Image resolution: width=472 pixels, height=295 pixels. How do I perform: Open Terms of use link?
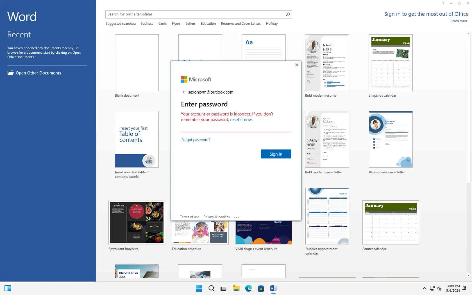coord(189,217)
